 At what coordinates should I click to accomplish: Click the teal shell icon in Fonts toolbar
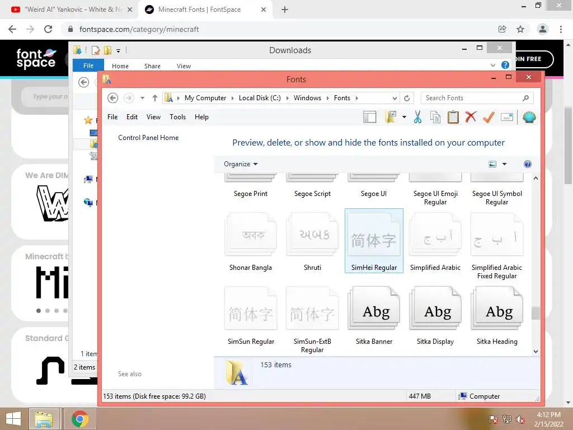(529, 117)
